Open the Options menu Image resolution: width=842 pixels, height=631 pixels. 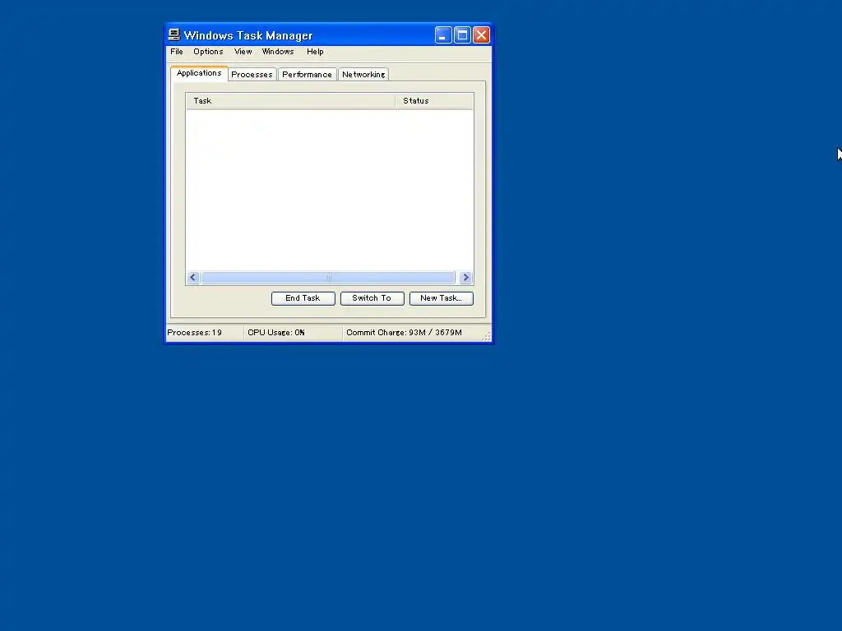(x=208, y=52)
